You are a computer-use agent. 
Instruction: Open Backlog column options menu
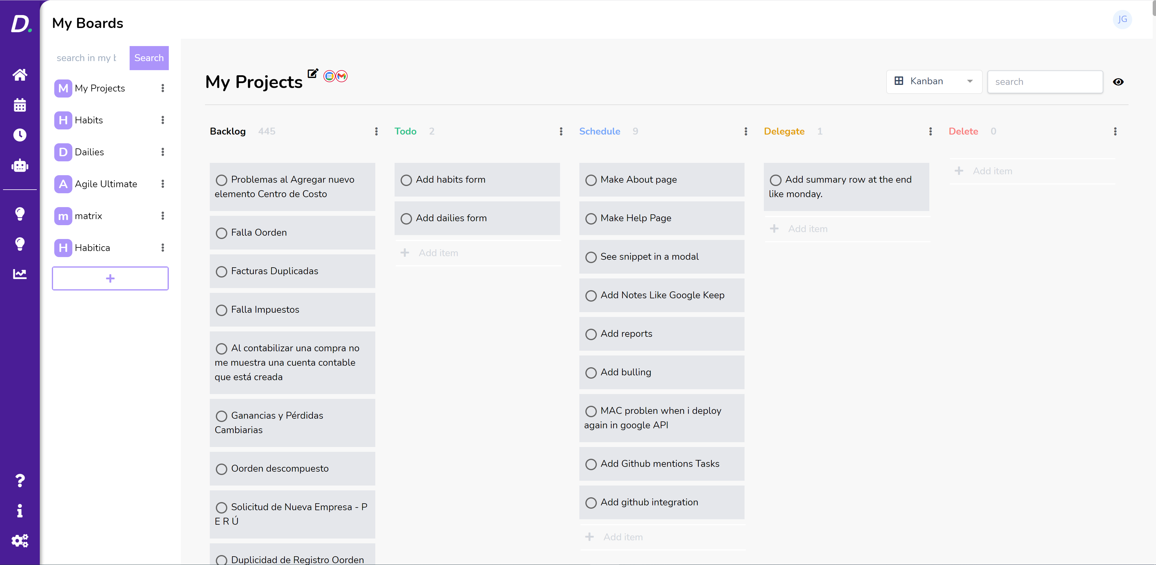pos(376,131)
